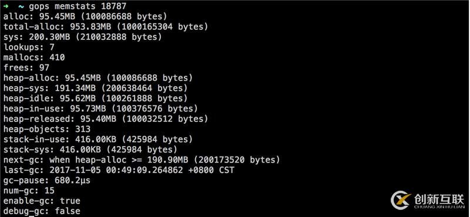The width and height of the screenshot is (470, 217).
Task: Click the next-gc threshold line
Action: (x=142, y=160)
